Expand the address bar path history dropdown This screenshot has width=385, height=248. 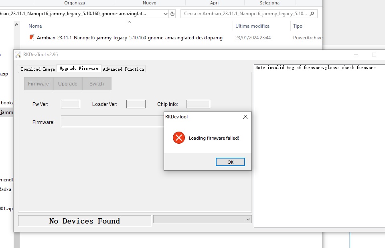pyautogui.click(x=166, y=14)
